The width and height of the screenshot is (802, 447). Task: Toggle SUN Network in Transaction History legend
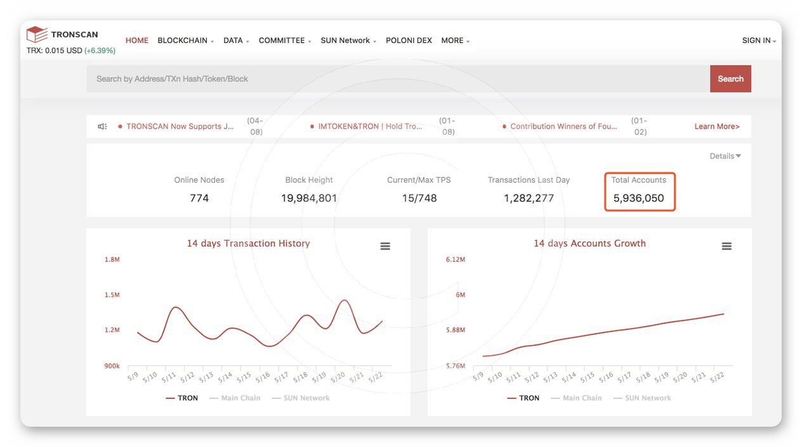click(x=301, y=398)
